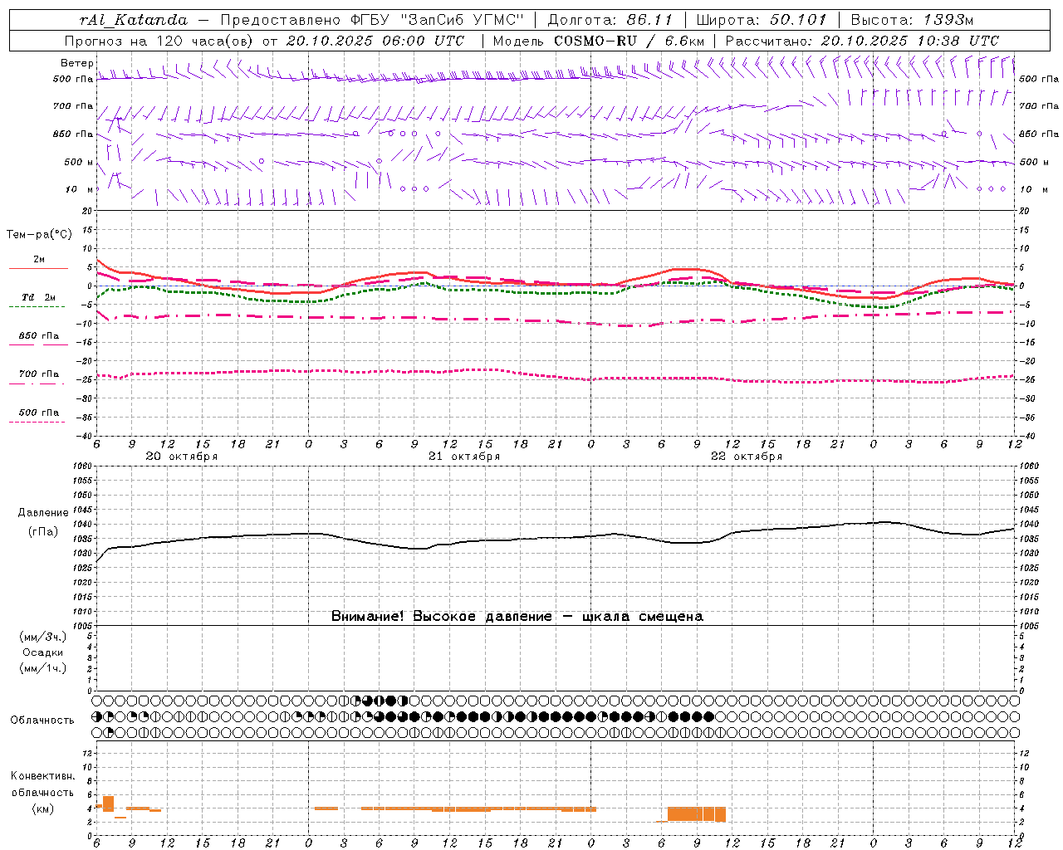Click the "2м" temperature legend label
This screenshot has width=1063, height=850.
[39, 260]
